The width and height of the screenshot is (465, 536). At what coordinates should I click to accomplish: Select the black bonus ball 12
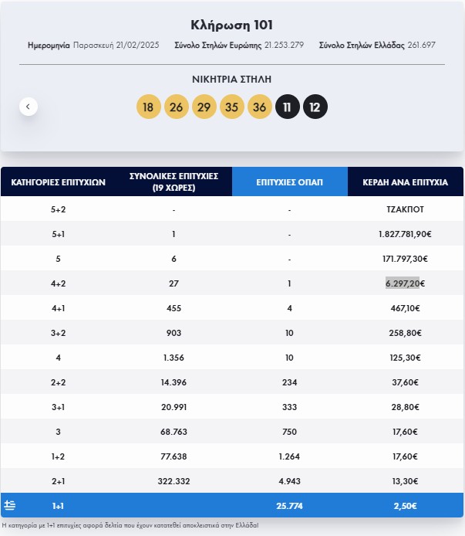(x=315, y=107)
